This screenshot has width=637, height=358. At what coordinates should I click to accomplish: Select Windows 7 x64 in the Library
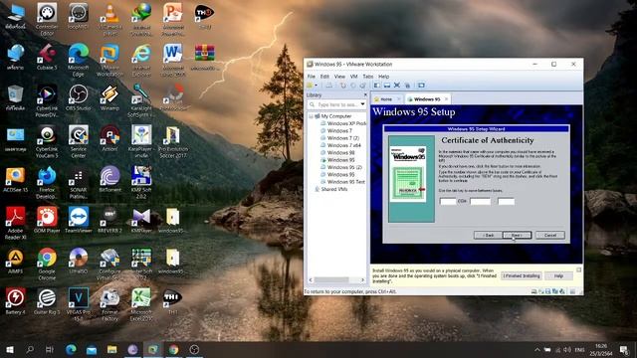(x=340, y=145)
